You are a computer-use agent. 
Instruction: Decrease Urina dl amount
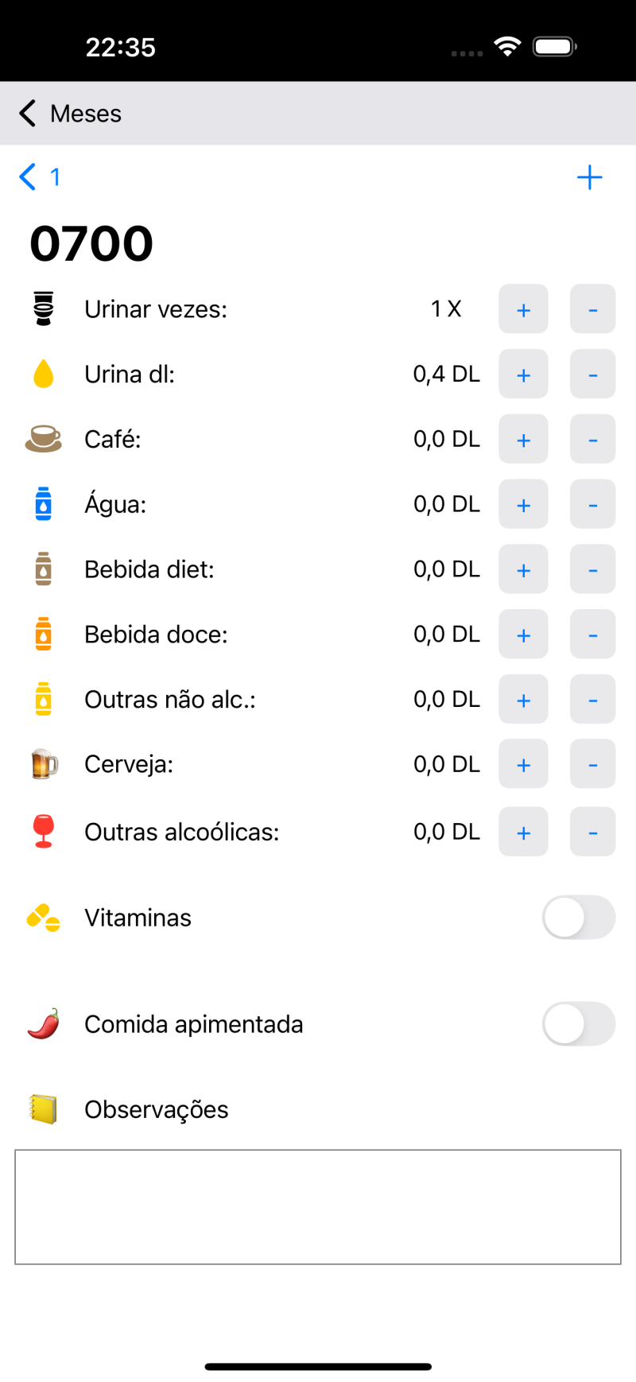point(592,375)
